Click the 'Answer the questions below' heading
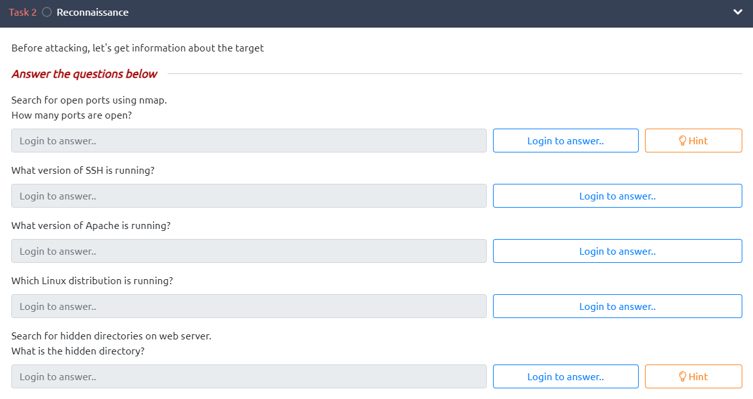Viewport: 753px width, 399px height. (84, 74)
